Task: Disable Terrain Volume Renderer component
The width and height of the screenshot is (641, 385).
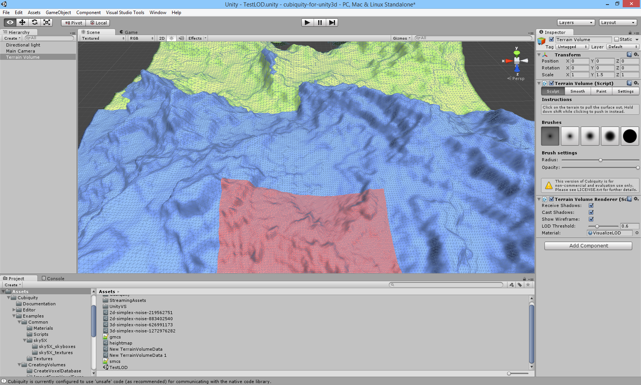Action: pyautogui.click(x=551, y=199)
